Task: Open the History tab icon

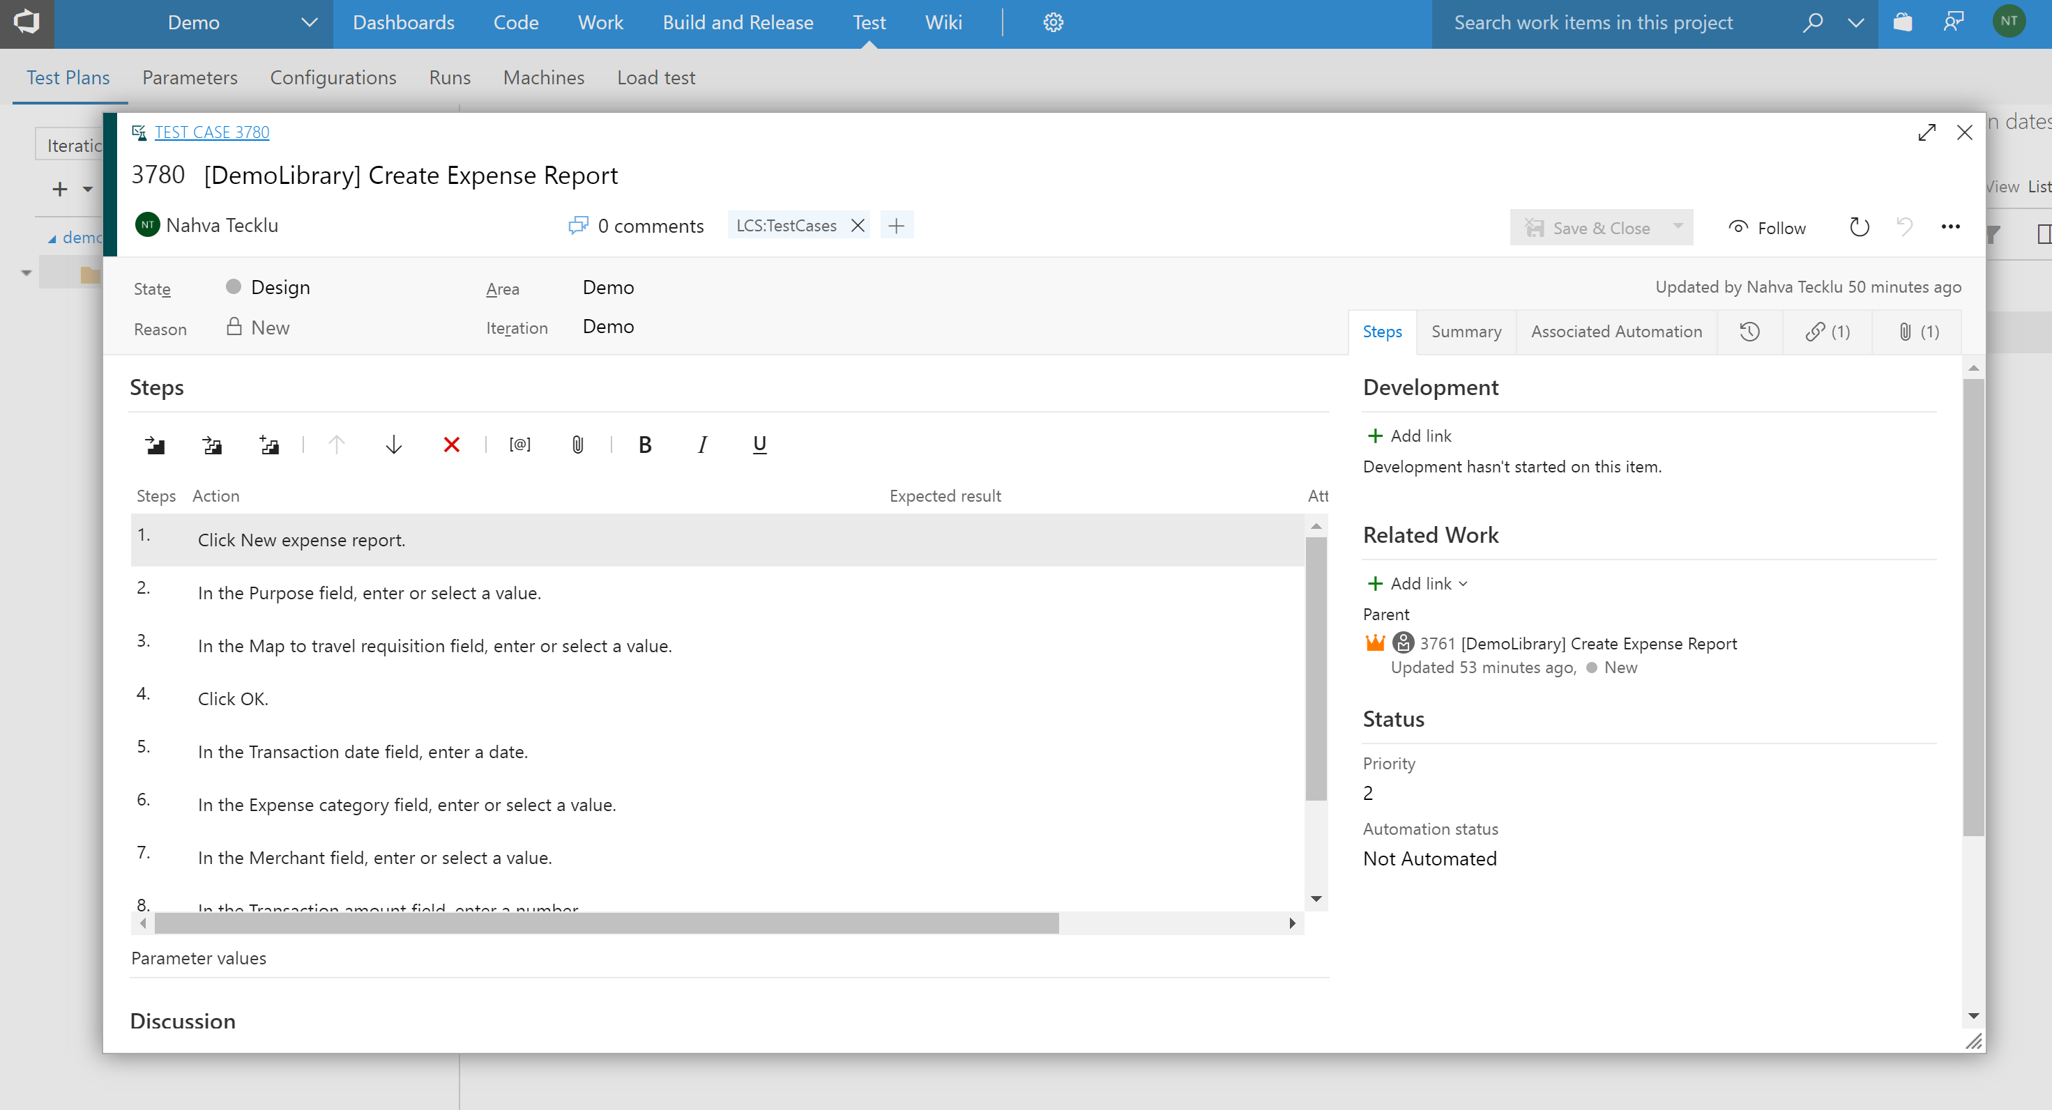Action: 1749,331
